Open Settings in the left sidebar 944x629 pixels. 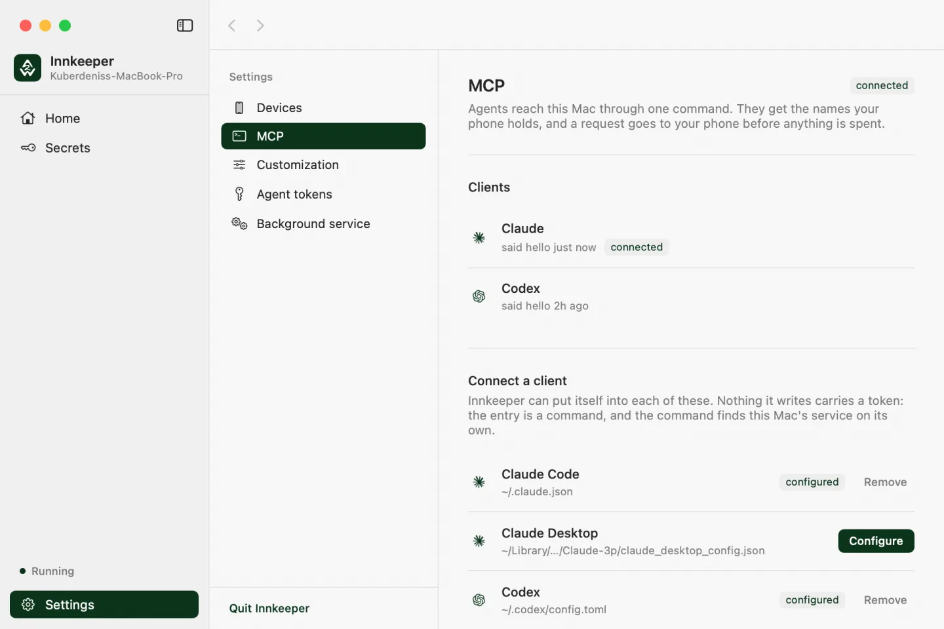(104, 605)
